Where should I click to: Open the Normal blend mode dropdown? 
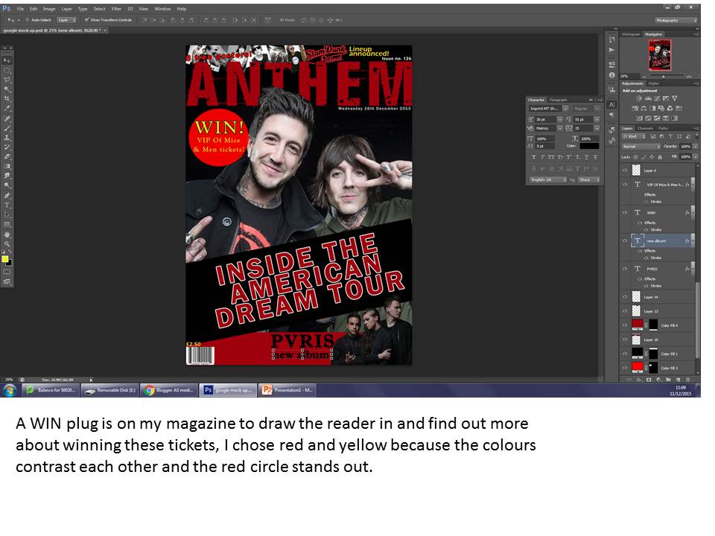tap(641, 147)
